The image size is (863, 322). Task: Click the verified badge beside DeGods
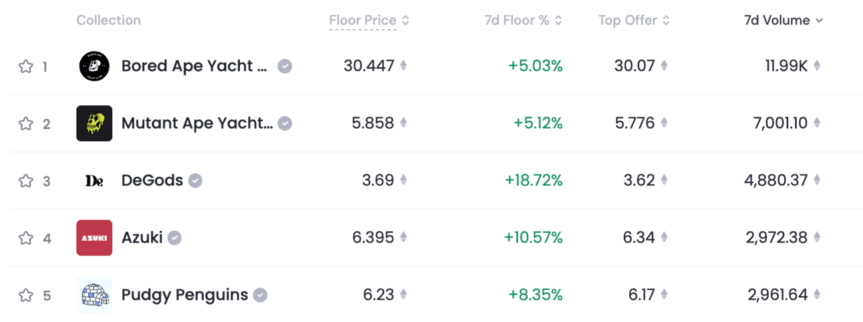[x=195, y=181]
